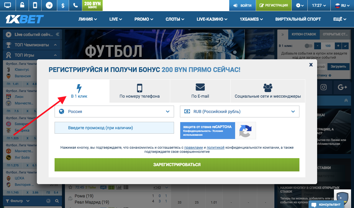This screenshot has height=208, width=354.
Task: Click the ВОЙТИ login button
Action: tap(242, 5)
